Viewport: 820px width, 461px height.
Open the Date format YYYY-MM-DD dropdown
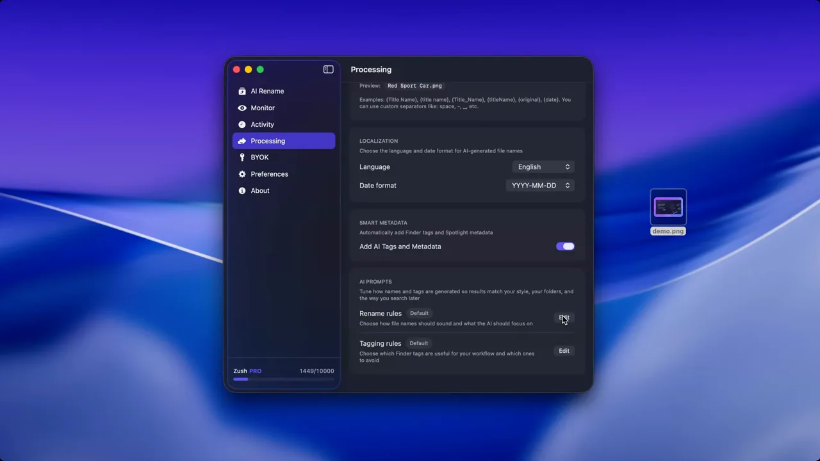click(x=540, y=186)
